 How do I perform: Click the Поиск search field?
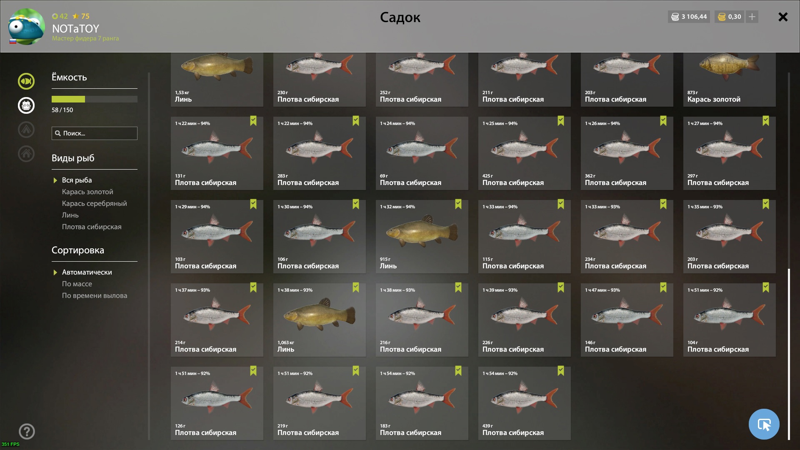[x=95, y=133]
